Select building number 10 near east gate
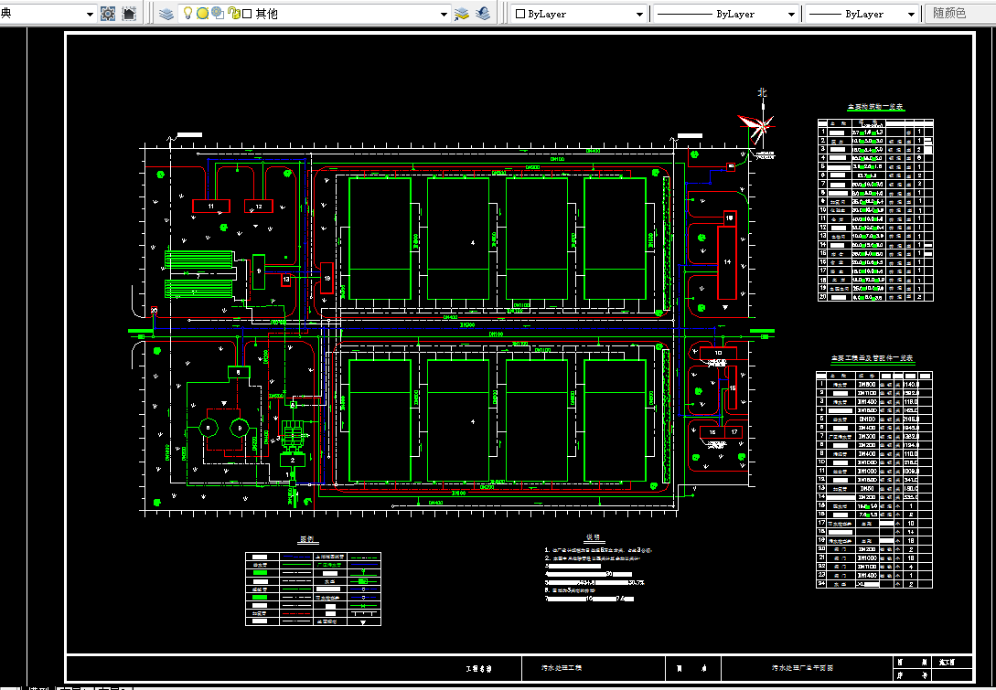This screenshot has width=996, height=690. [x=718, y=353]
